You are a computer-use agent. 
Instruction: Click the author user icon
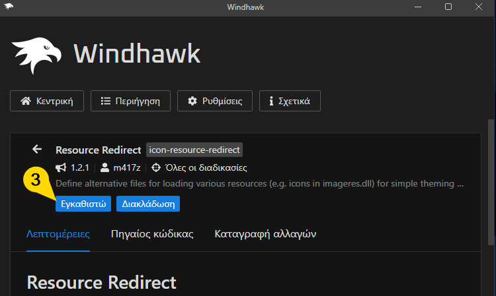click(x=104, y=167)
